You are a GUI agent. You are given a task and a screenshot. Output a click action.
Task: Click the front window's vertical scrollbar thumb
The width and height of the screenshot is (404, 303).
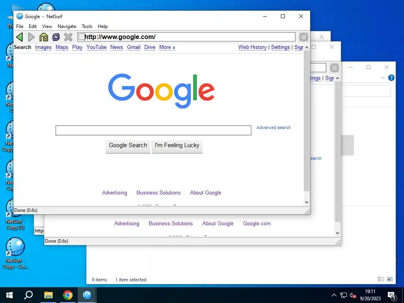307,121
